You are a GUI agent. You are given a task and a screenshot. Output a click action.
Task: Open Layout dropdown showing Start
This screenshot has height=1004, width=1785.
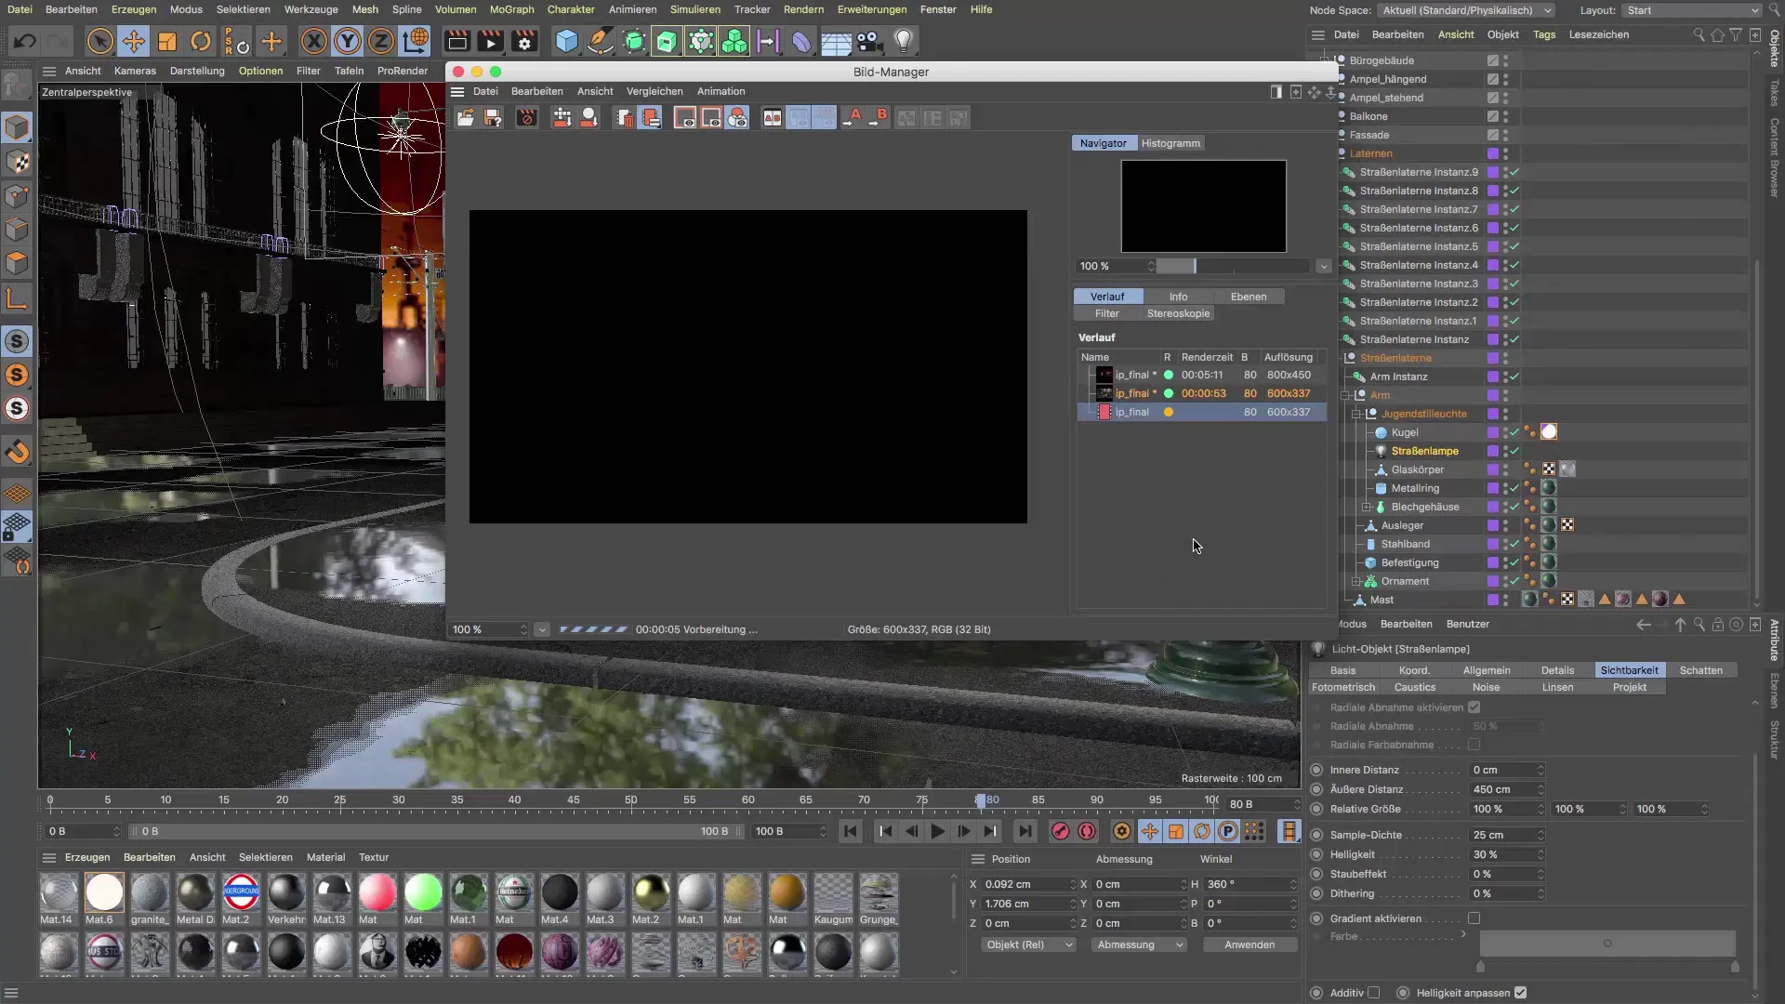pyautogui.click(x=1691, y=10)
